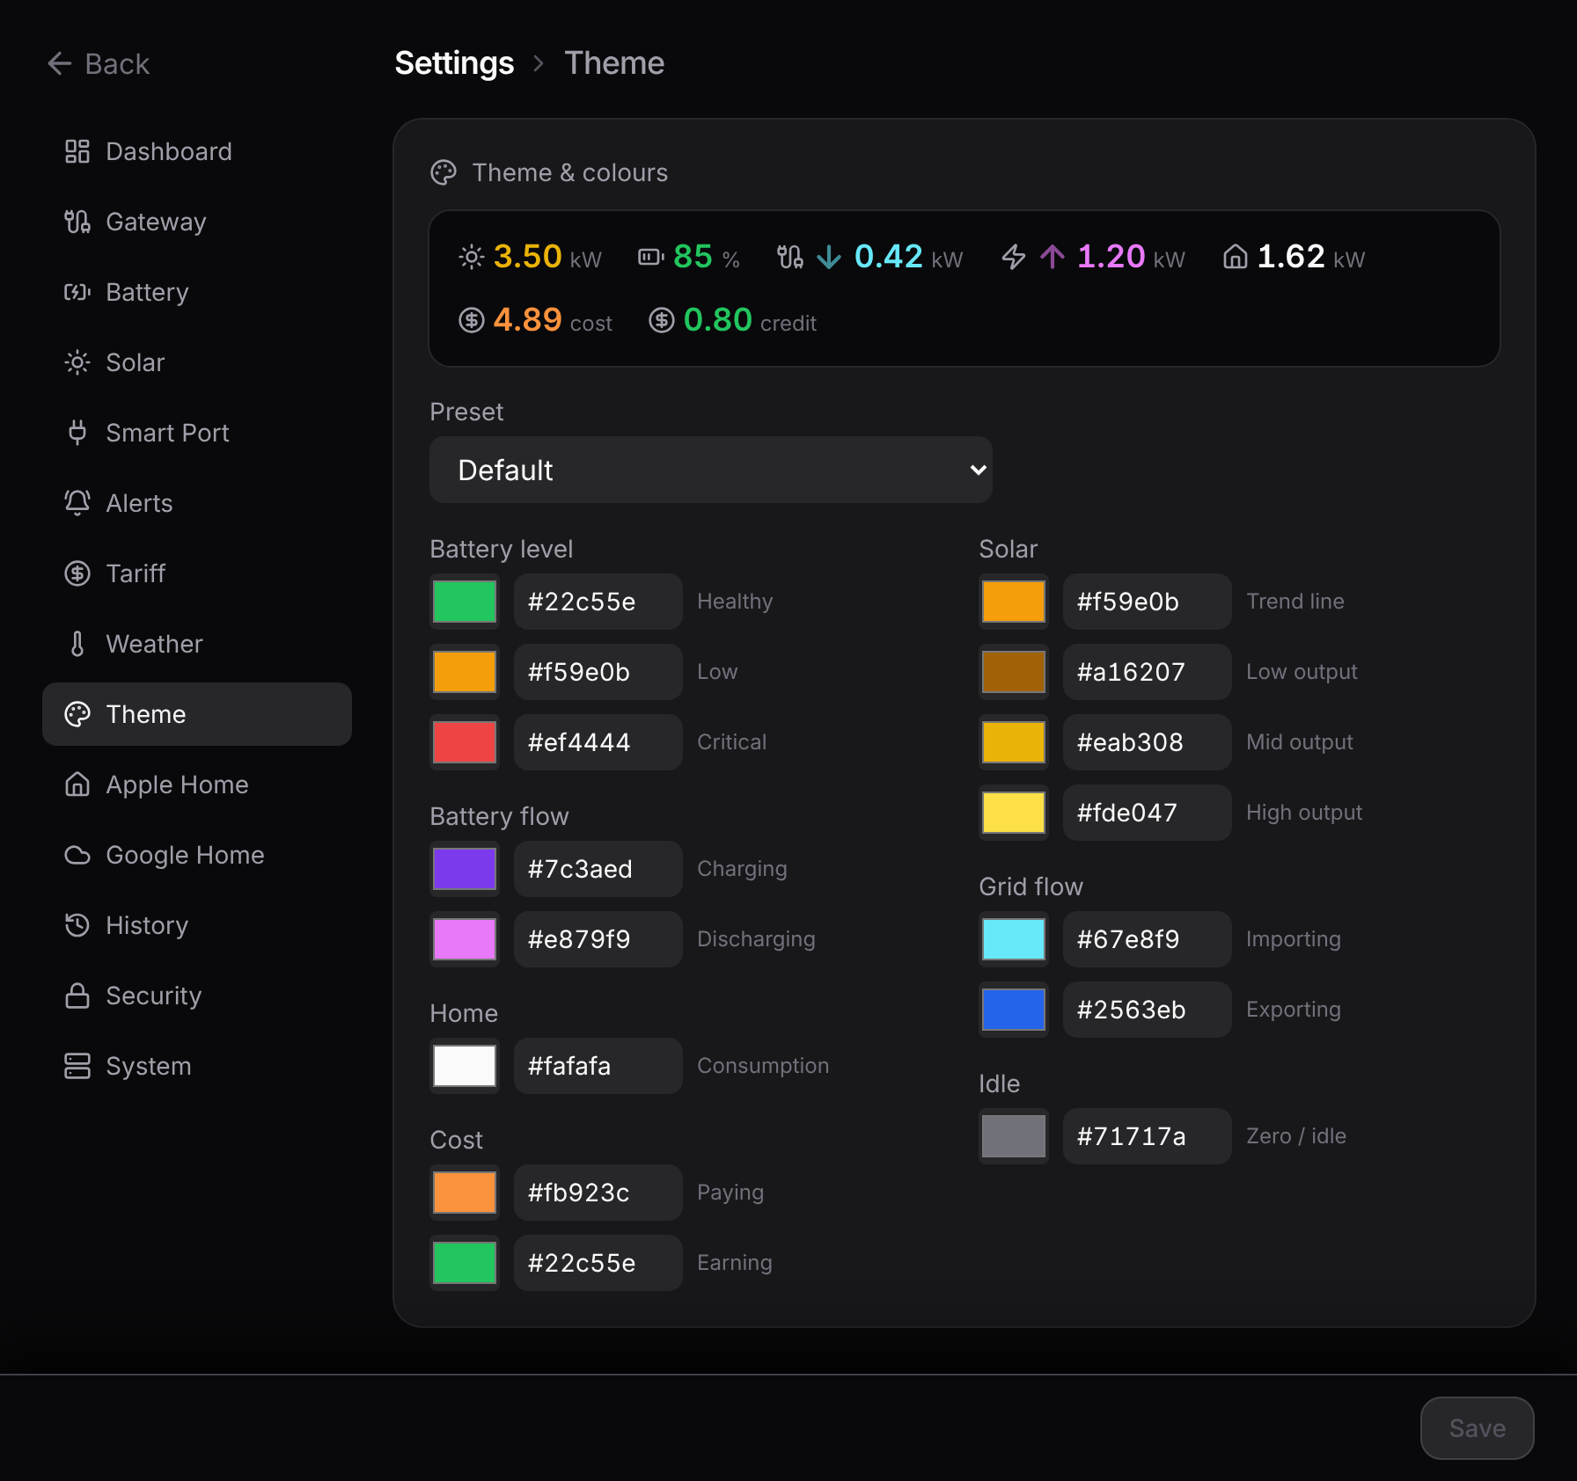Click the palette icon beside Theme & colours

[x=444, y=172]
